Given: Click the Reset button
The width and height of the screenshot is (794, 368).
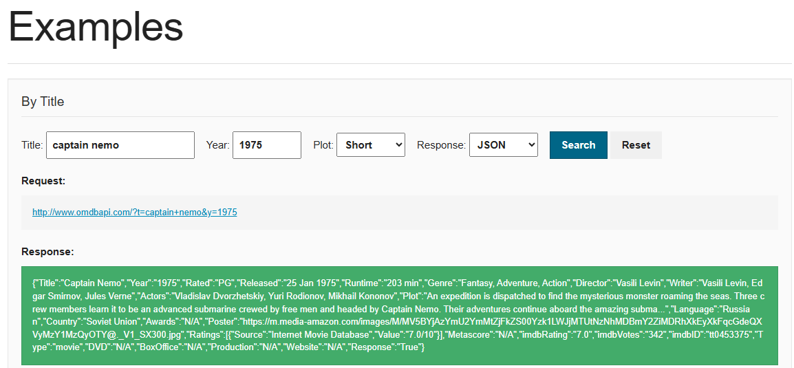Looking at the screenshot, I should [636, 145].
